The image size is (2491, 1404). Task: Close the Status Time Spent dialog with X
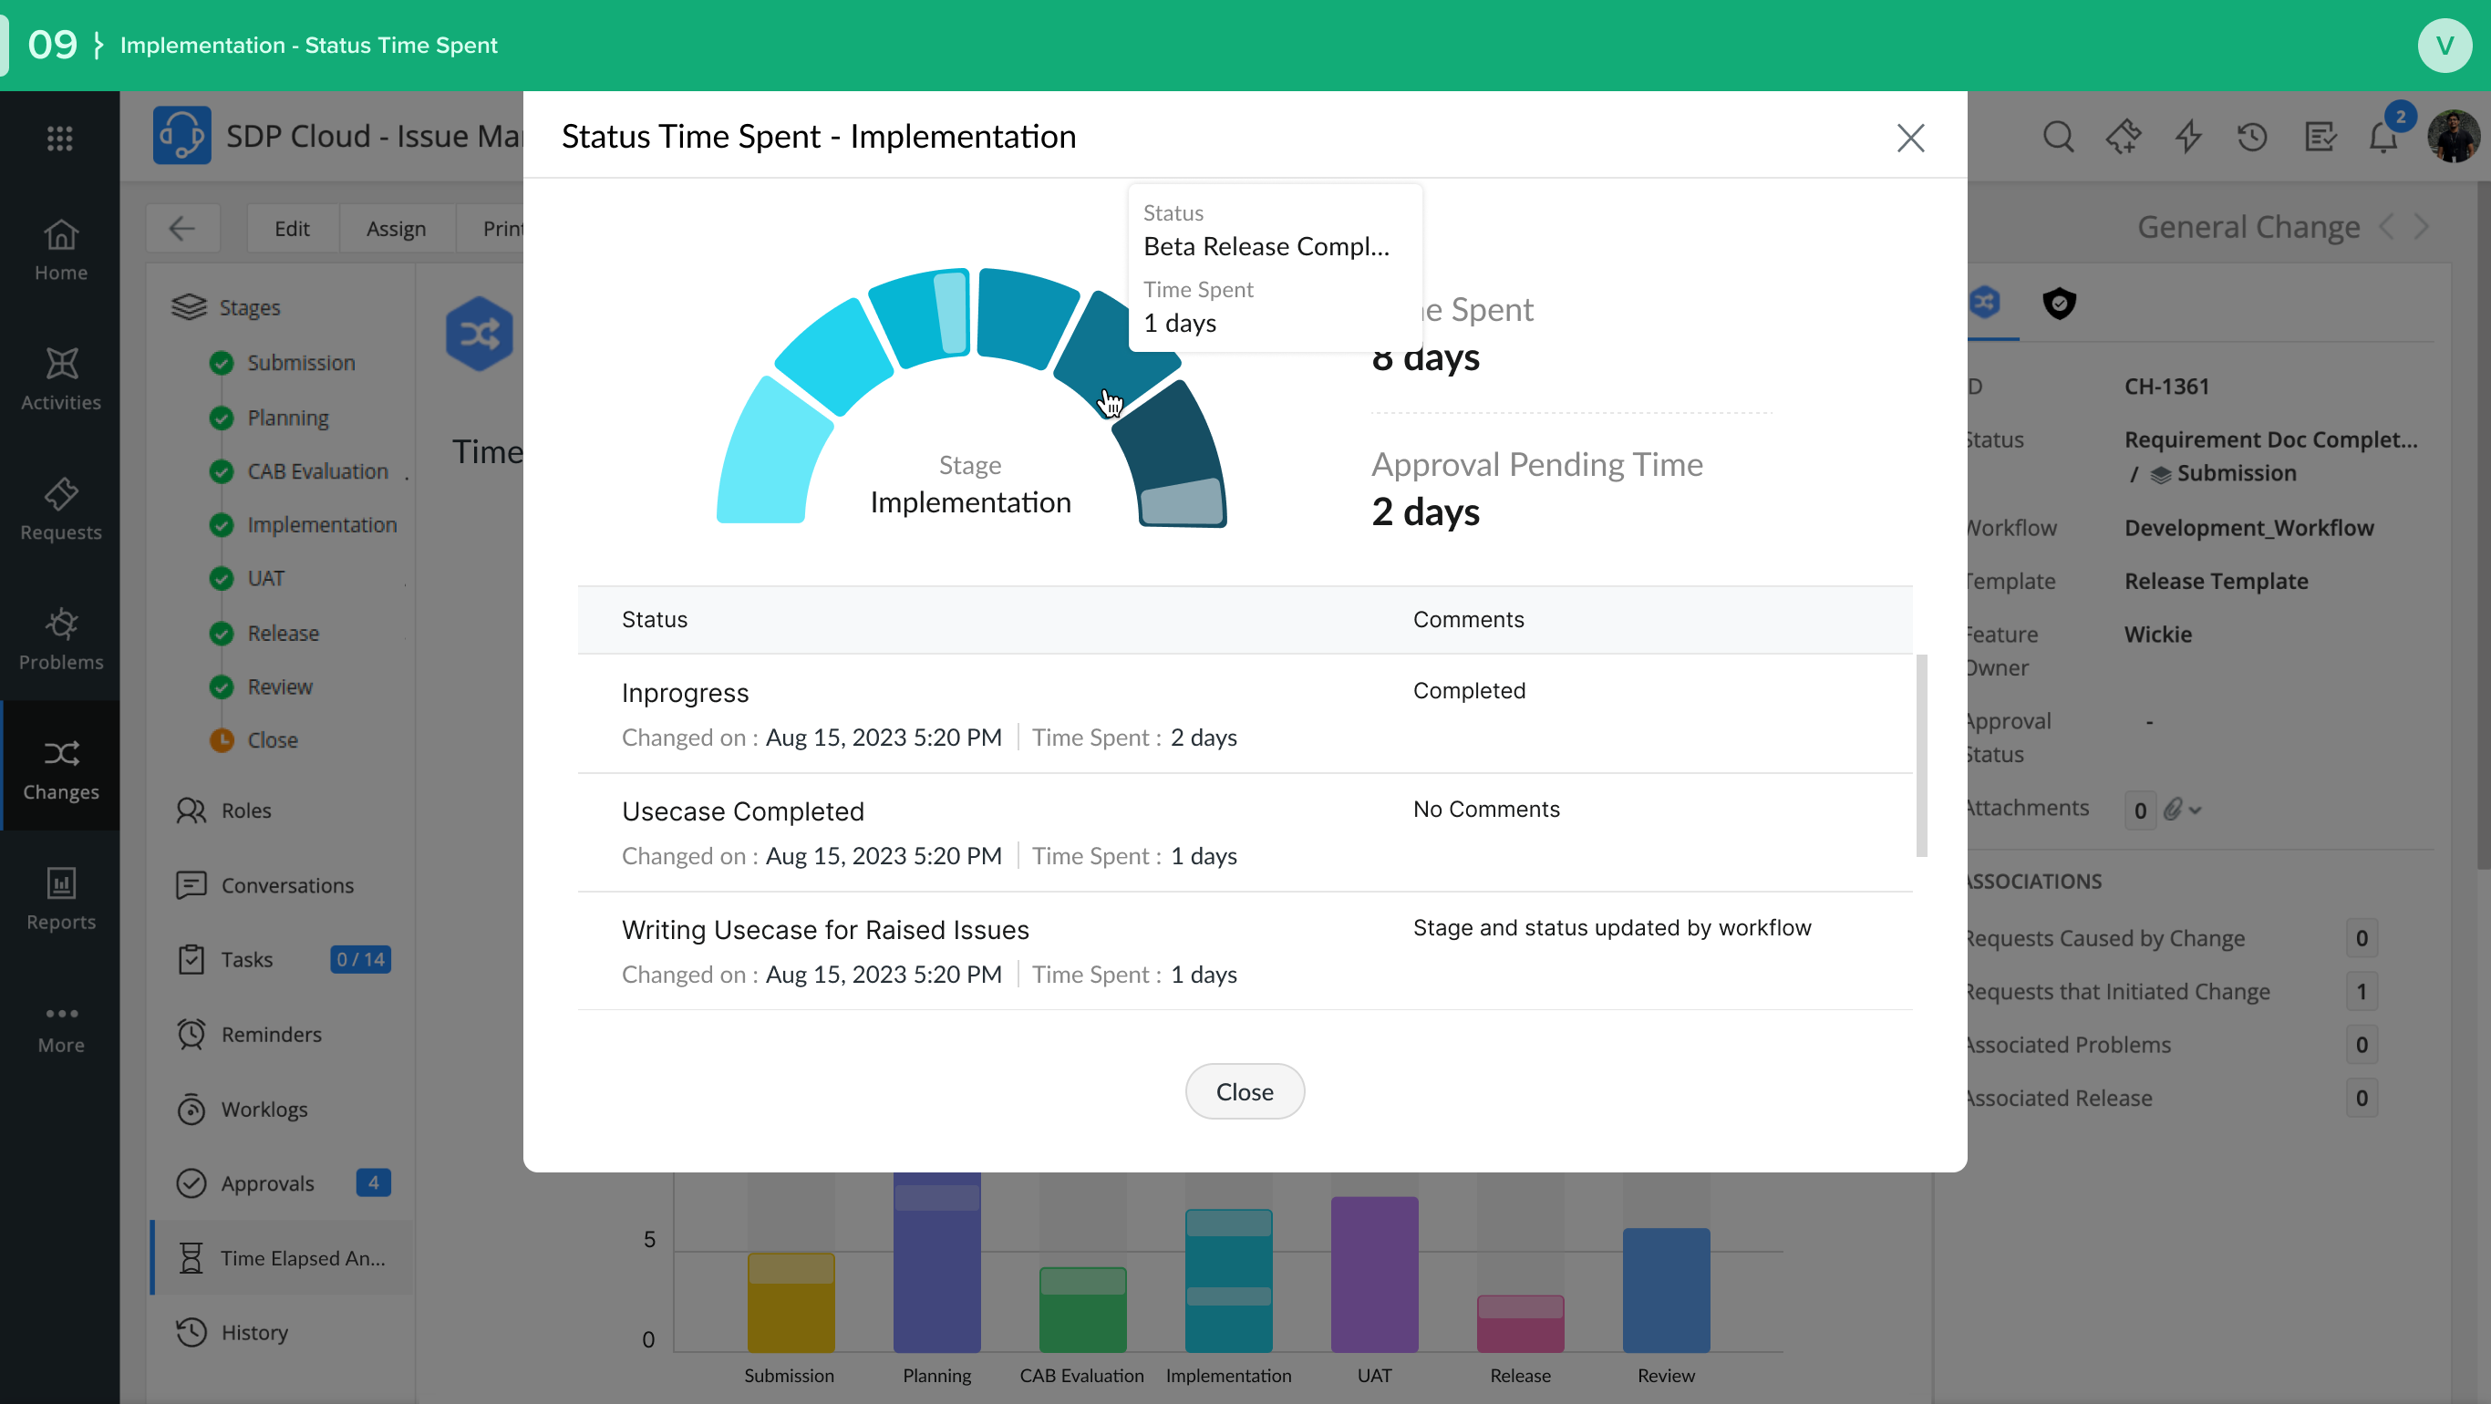1910,138
